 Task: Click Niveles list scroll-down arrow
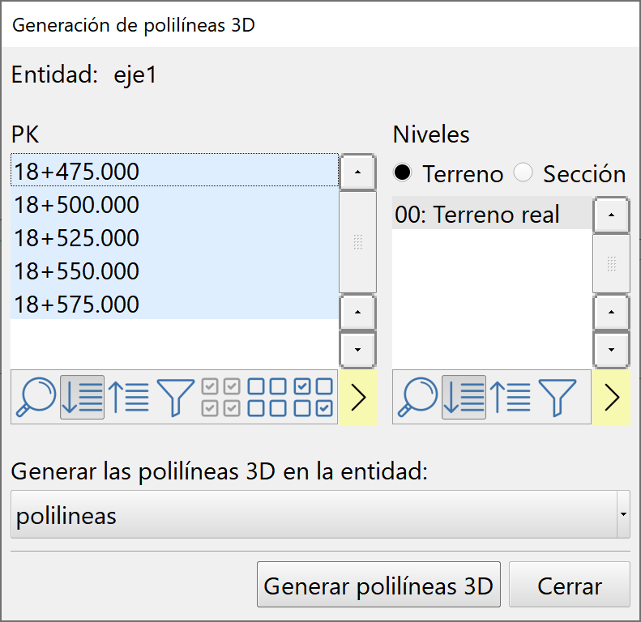[x=612, y=350]
